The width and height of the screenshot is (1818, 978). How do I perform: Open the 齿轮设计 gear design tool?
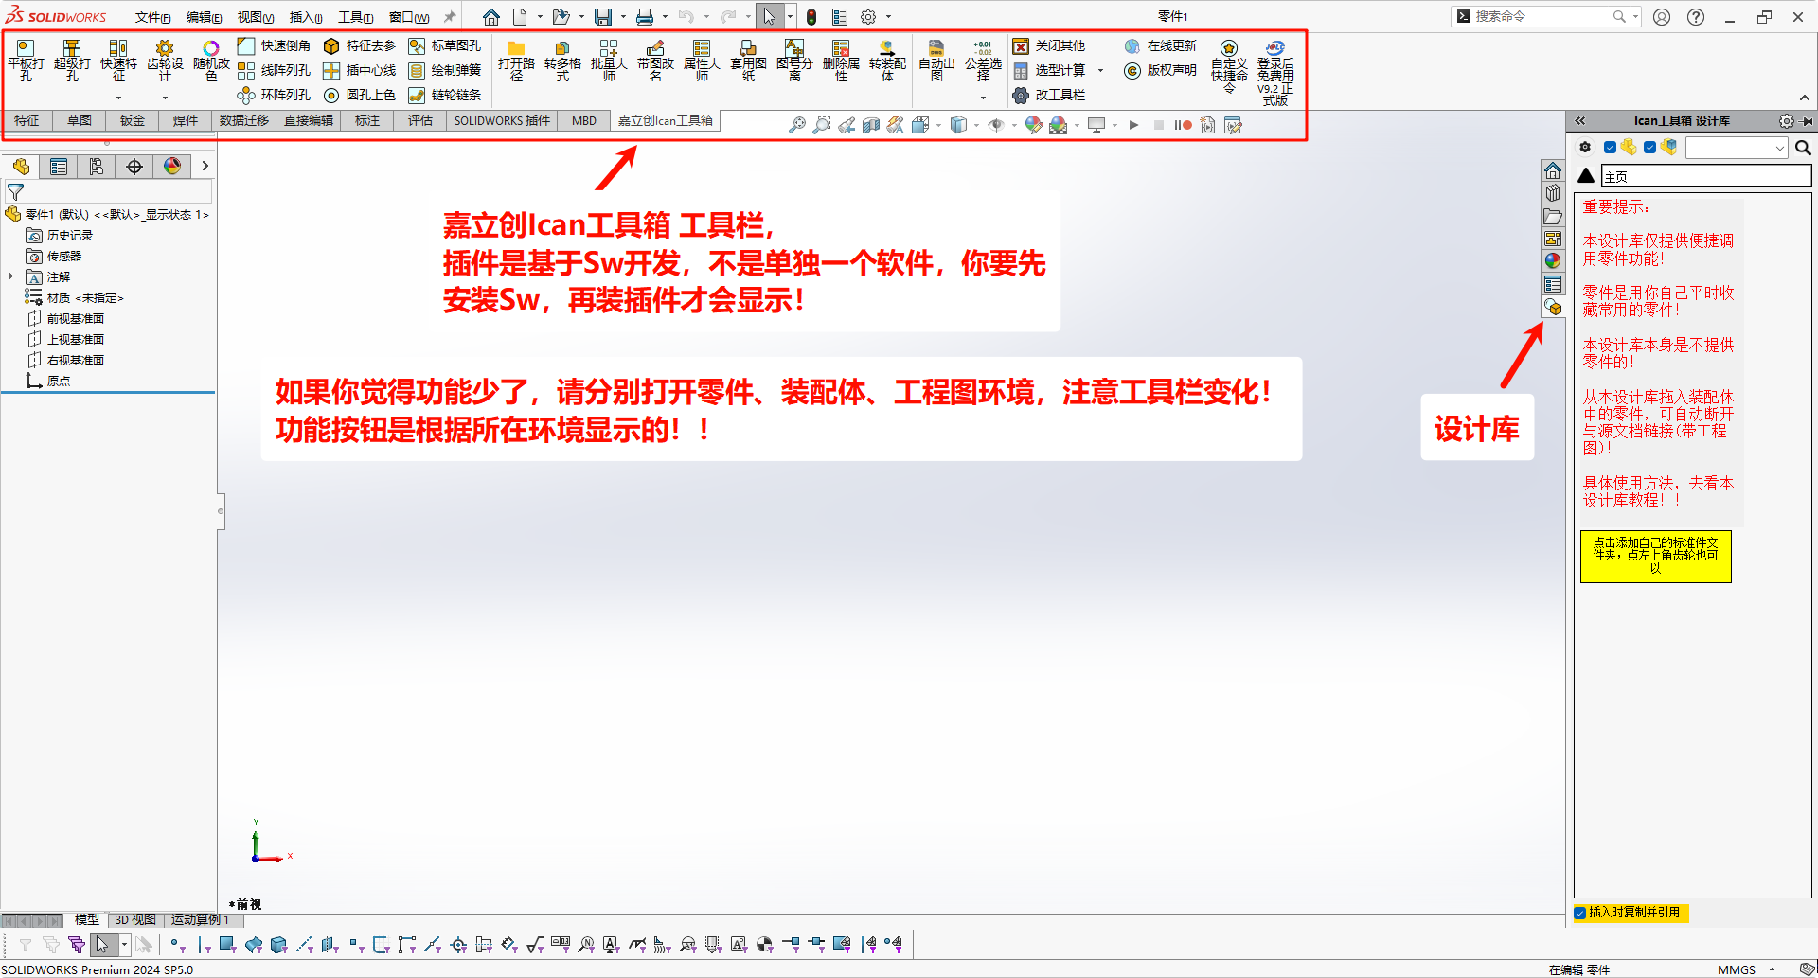pyautogui.click(x=165, y=49)
